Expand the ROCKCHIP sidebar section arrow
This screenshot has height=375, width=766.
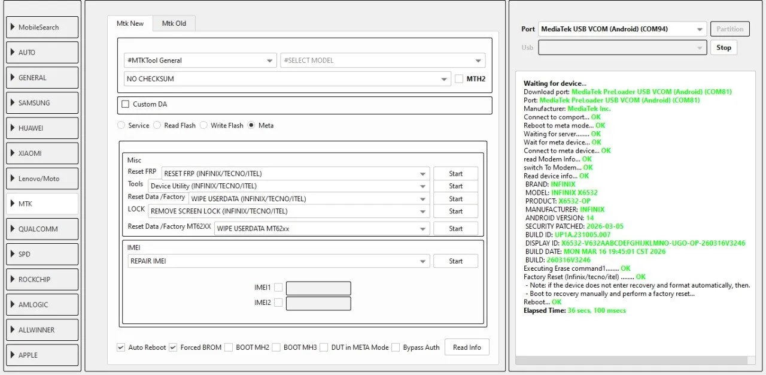(x=13, y=279)
